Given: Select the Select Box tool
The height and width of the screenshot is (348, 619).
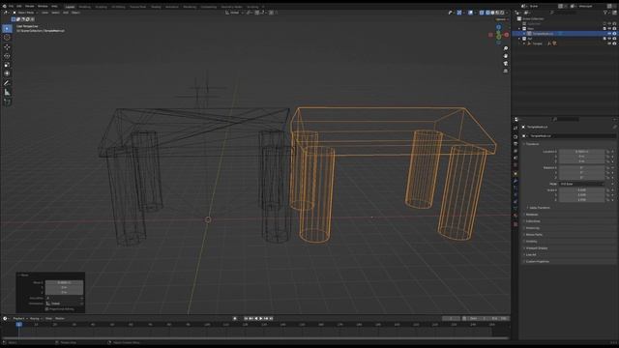Looking at the screenshot, I should (7, 28).
